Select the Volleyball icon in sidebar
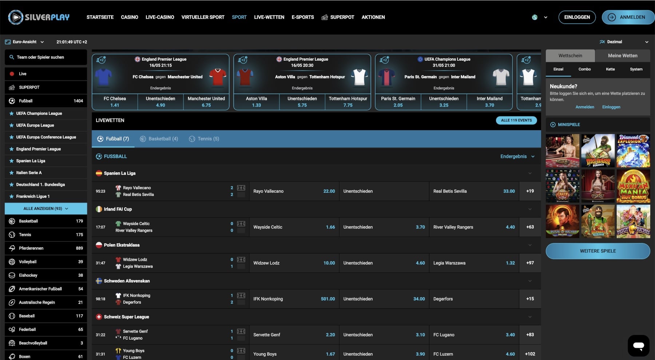The height and width of the screenshot is (360, 655). [12, 262]
